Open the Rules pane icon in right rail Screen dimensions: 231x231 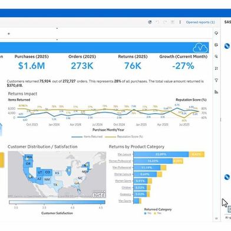pyautogui.click(x=216, y=57)
